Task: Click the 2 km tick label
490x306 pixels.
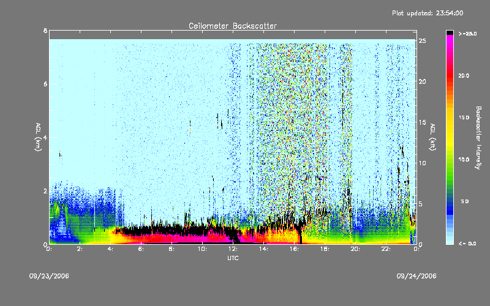Action: coord(45,191)
